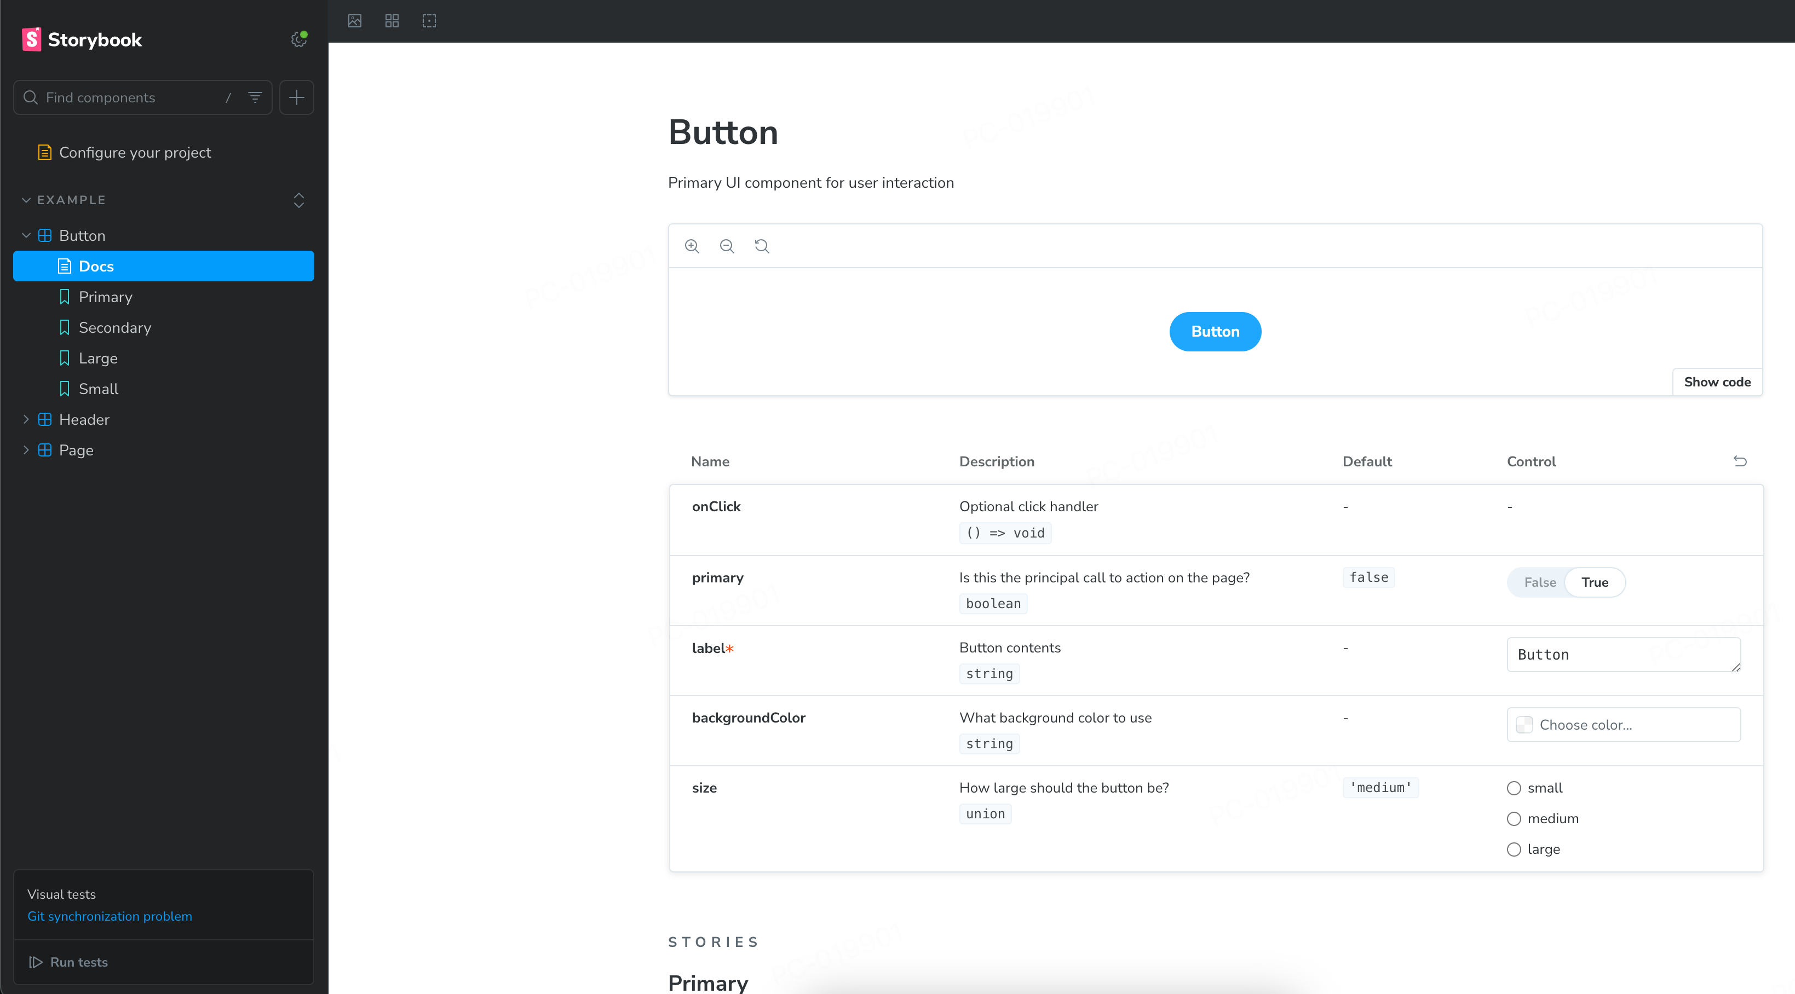Click the add component plus icon
Screen dimensions: 1795x994
tap(296, 98)
